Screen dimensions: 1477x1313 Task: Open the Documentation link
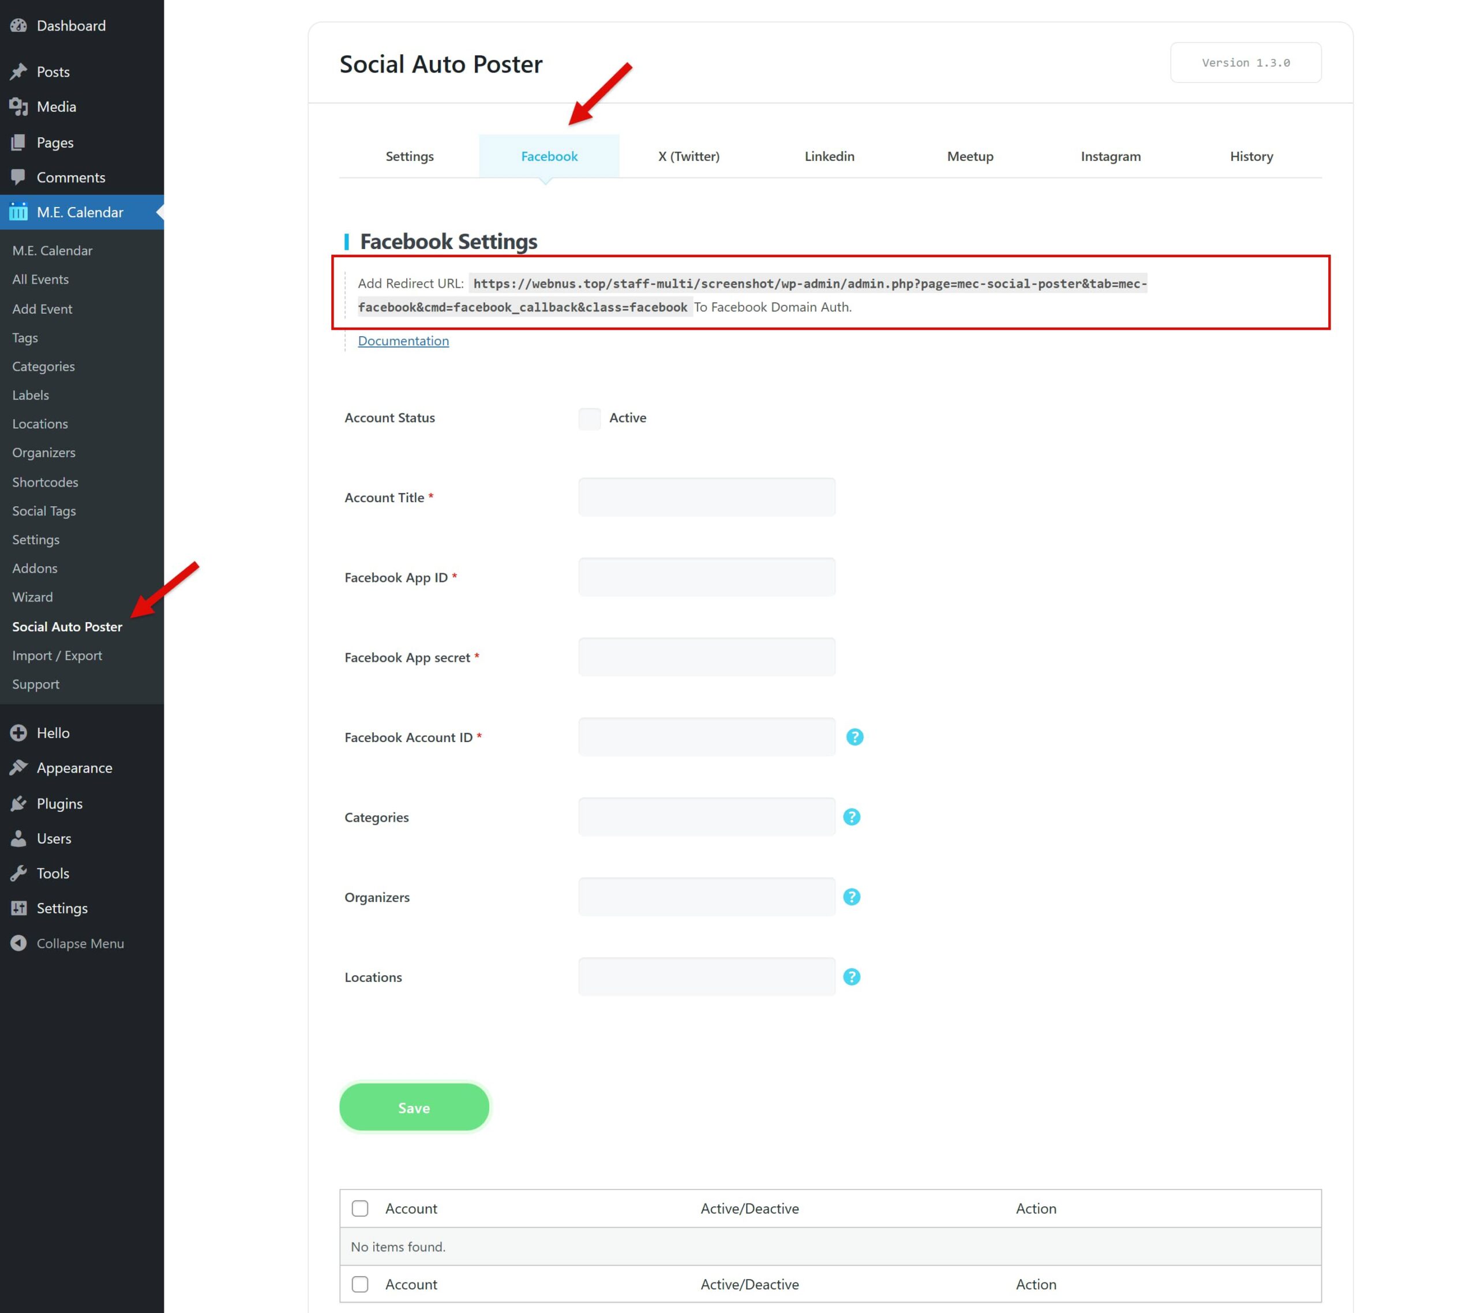tap(403, 340)
